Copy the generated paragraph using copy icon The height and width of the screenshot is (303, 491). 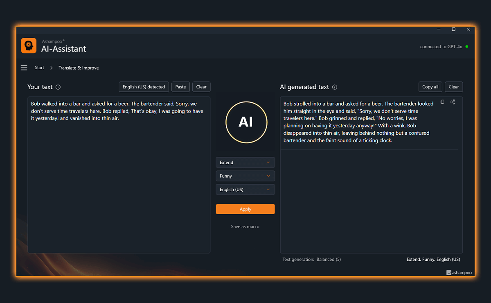point(442,102)
